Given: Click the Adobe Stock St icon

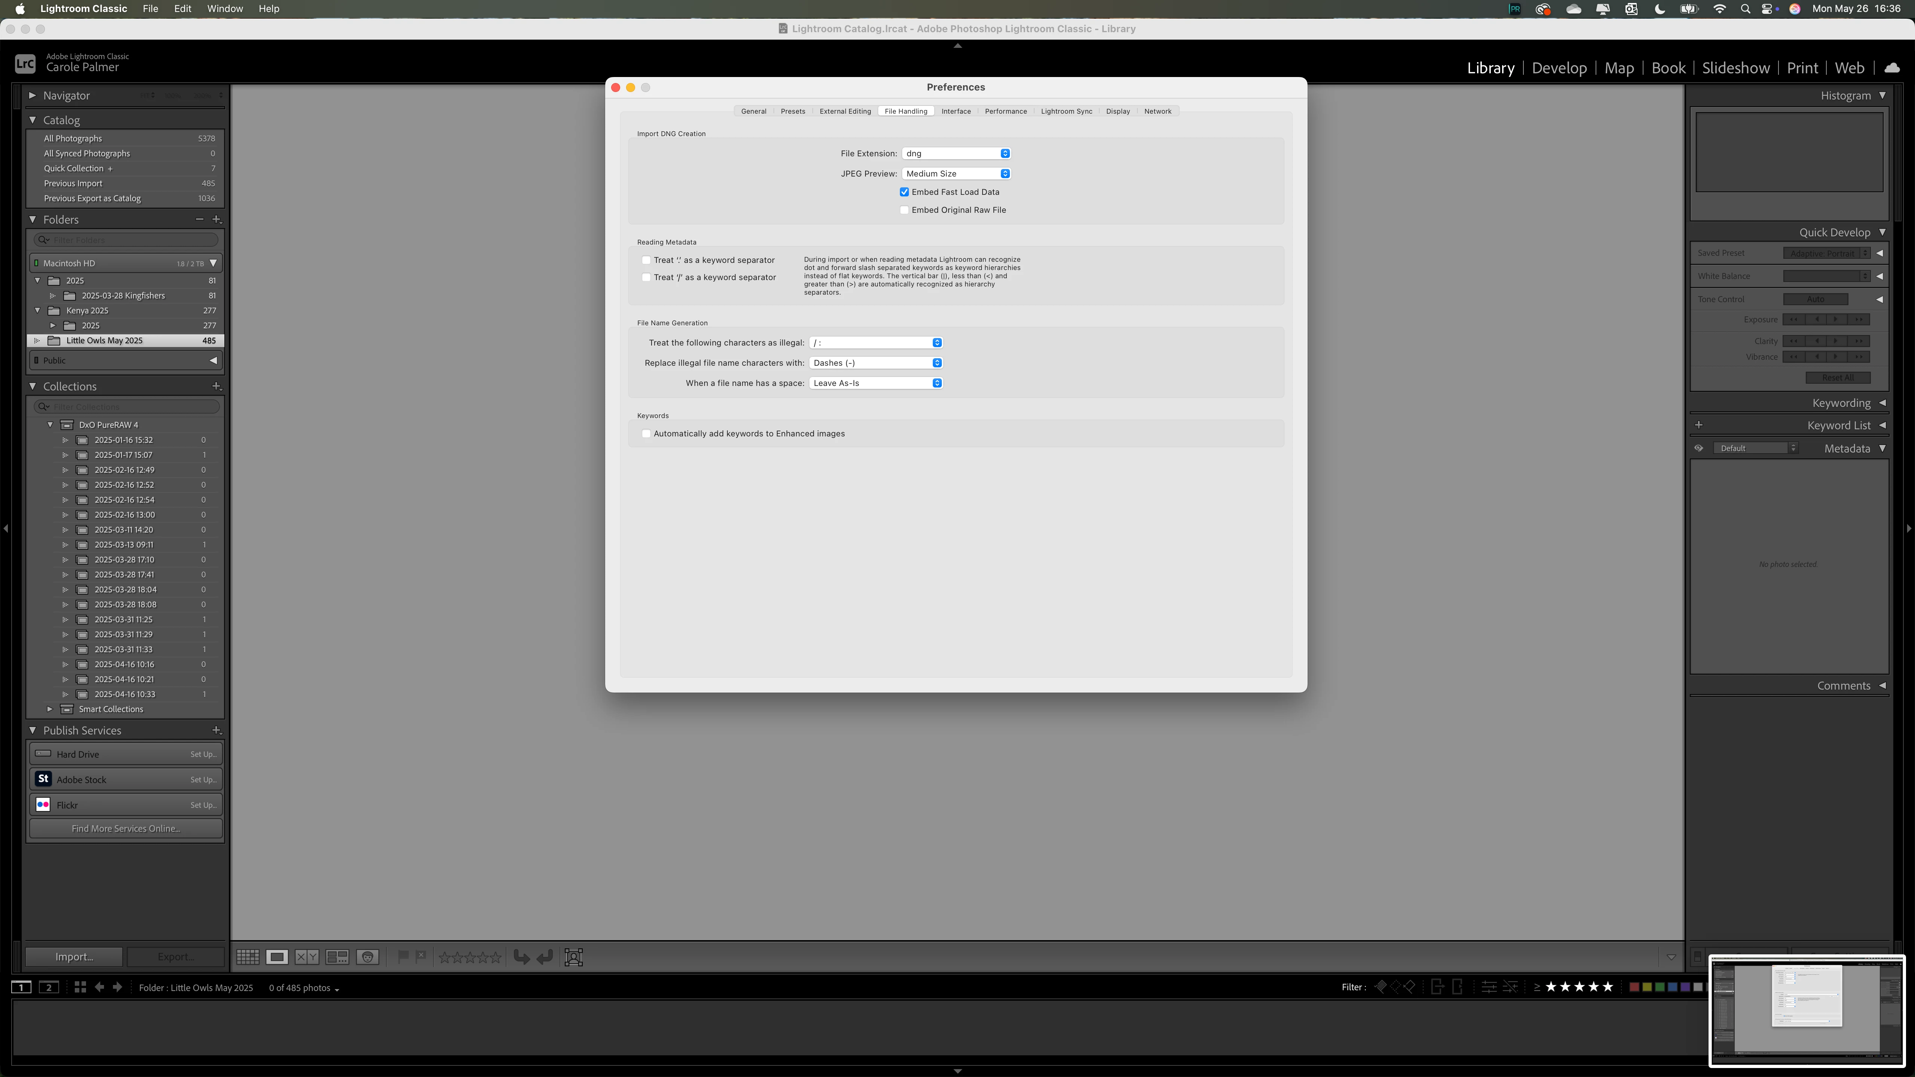Looking at the screenshot, I should click(x=43, y=779).
